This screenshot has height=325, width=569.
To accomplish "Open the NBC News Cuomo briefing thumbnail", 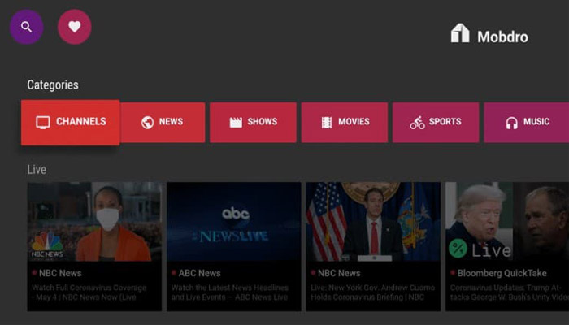I will pos(373,222).
